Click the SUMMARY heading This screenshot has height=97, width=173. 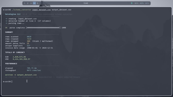[x=9, y=32]
